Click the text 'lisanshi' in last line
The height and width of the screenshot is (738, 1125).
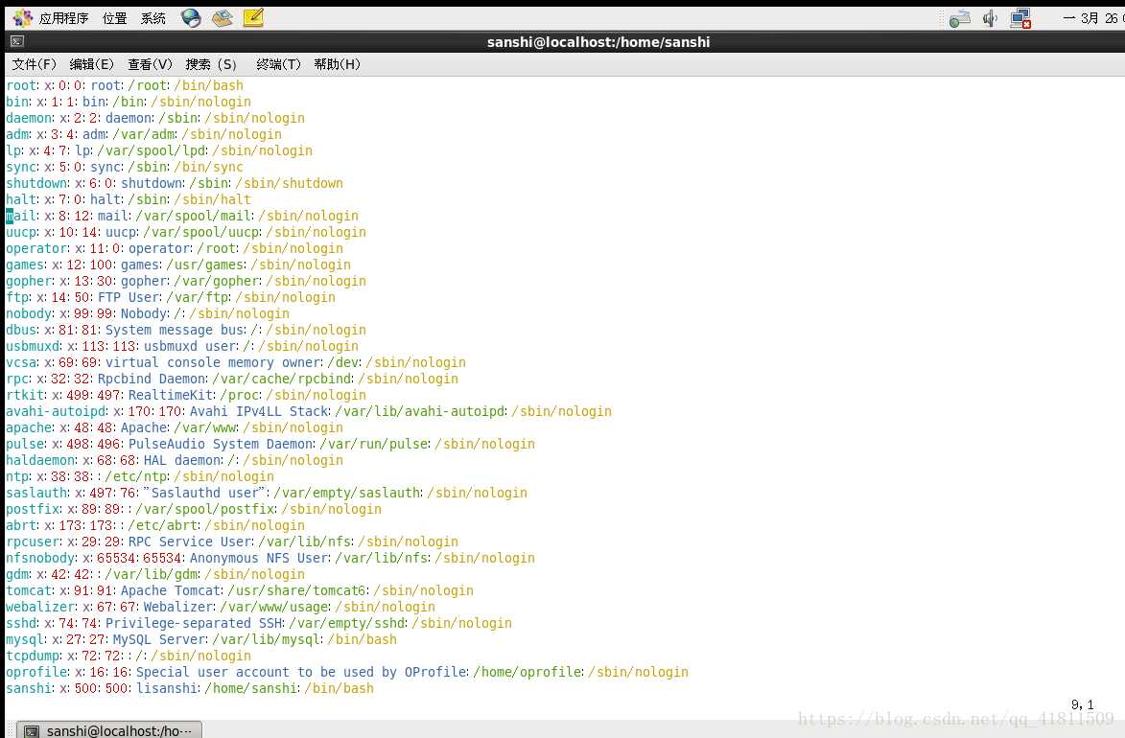pos(167,689)
